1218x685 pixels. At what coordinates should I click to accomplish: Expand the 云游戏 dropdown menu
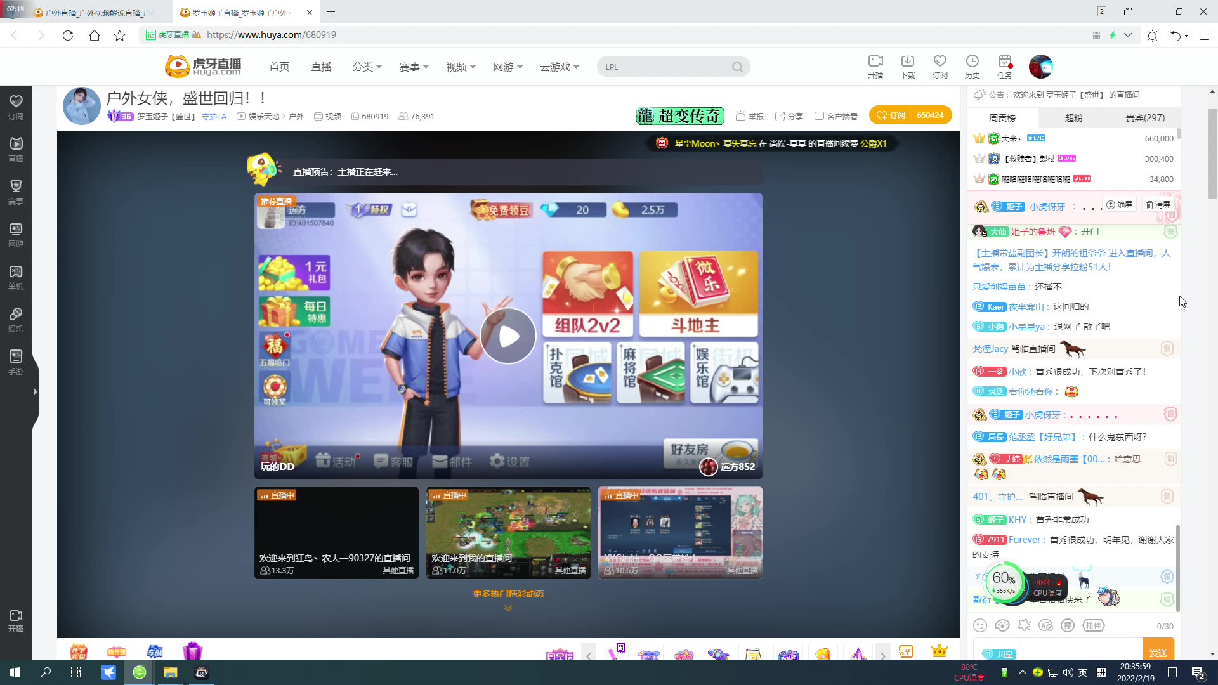point(559,67)
